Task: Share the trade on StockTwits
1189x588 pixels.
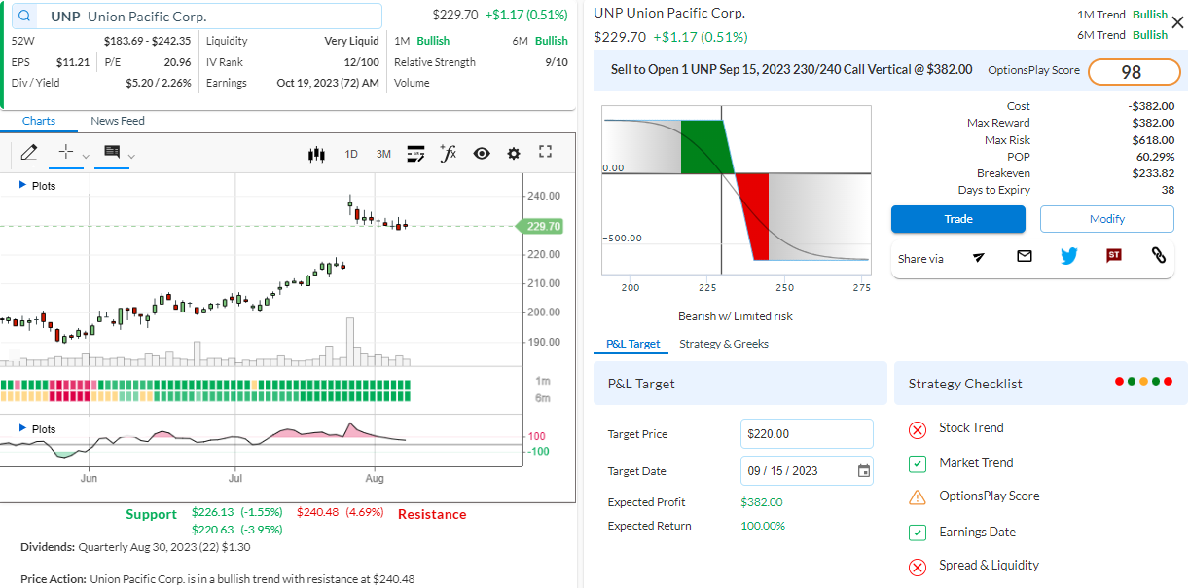Action: tap(1114, 255)
